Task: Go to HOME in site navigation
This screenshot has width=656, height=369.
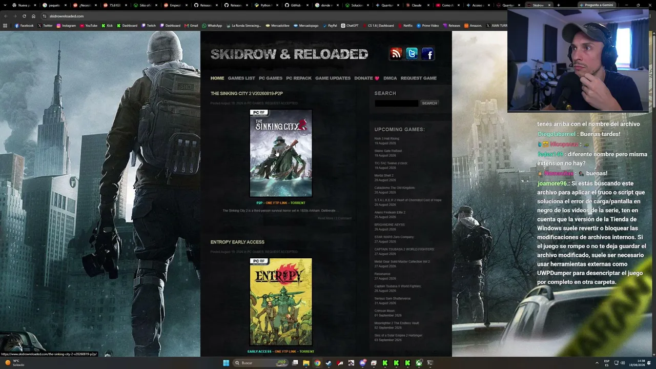Action: coord(217,78)
